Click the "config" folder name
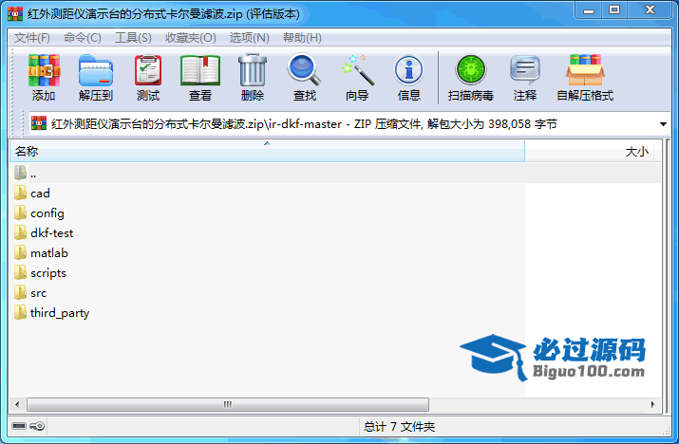 pos(47,213)
